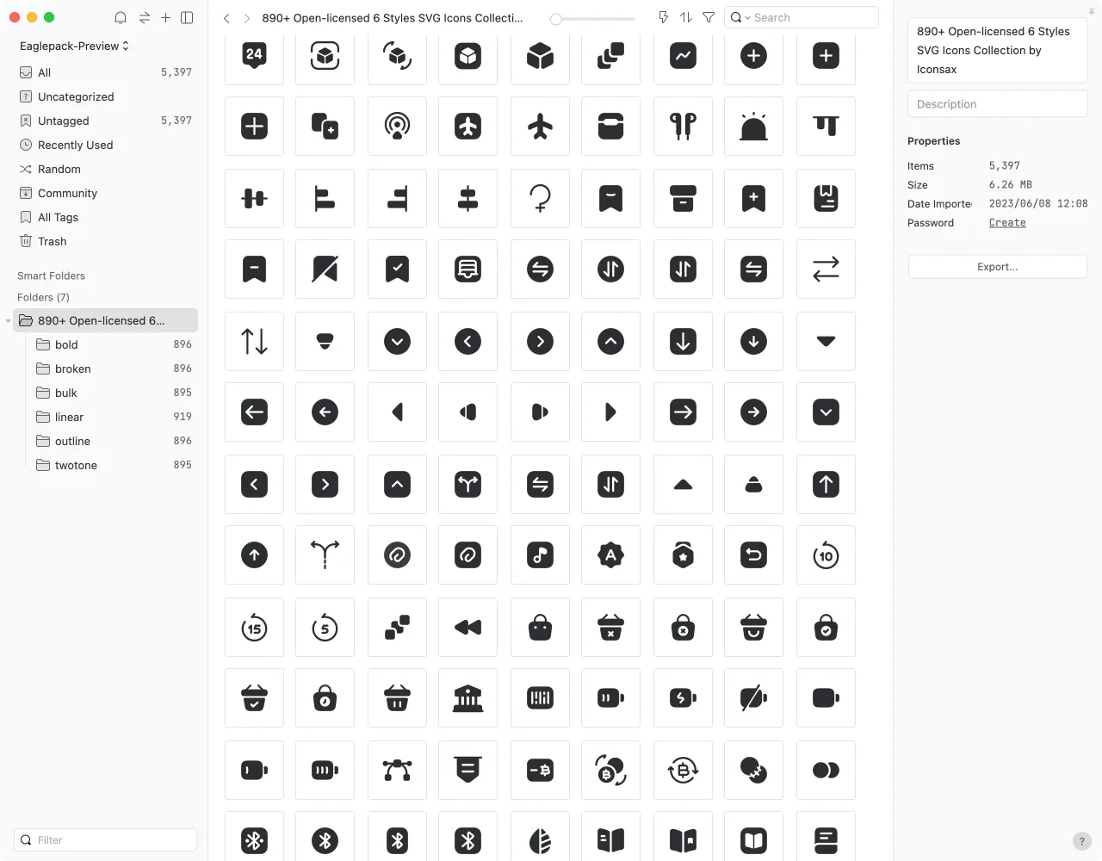Open the twotone folder

76,465
